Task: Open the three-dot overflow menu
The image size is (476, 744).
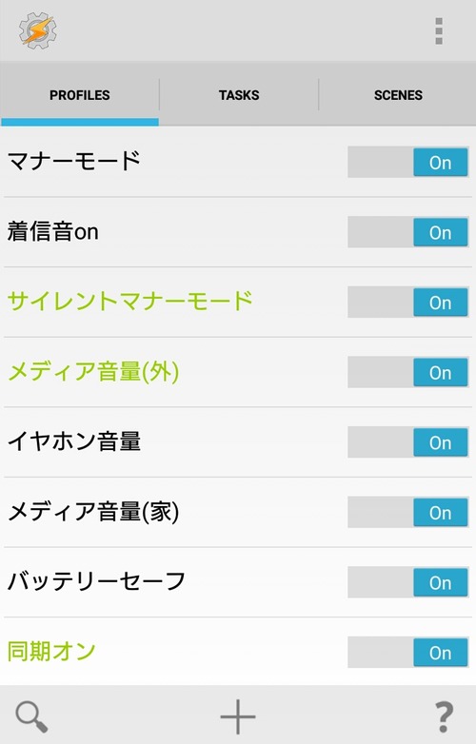Action: pyautogui.click(x=439, y=31)
